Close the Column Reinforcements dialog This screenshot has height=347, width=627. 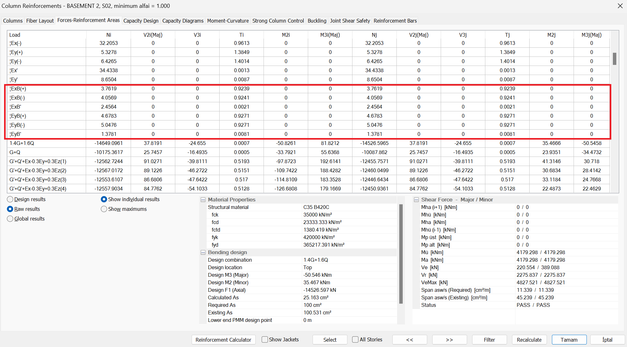click(x=620, y=6)
